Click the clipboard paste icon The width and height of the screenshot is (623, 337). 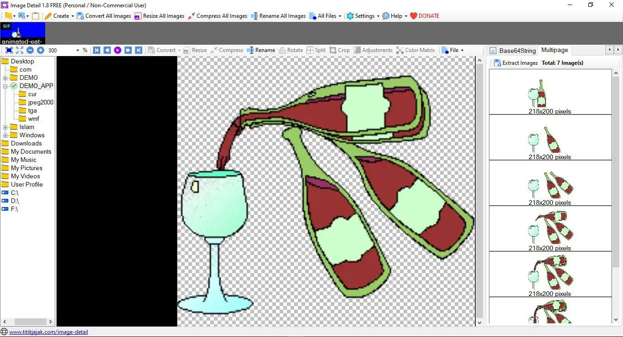coord(36,16)
